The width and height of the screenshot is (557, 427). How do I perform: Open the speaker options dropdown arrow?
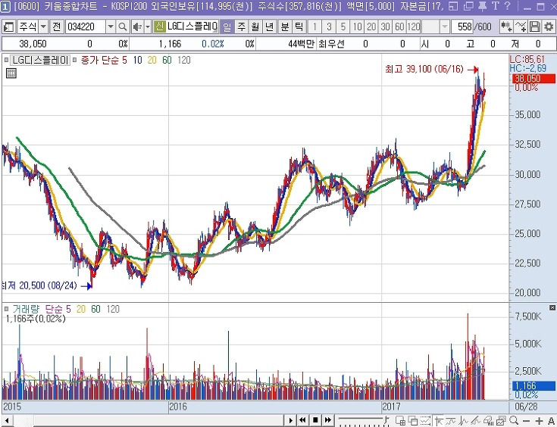[148, 26]
